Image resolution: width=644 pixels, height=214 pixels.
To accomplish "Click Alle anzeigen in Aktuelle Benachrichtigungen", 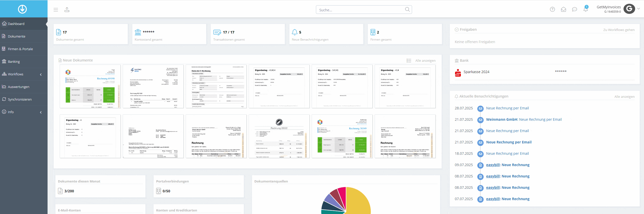I will point(625,97).
